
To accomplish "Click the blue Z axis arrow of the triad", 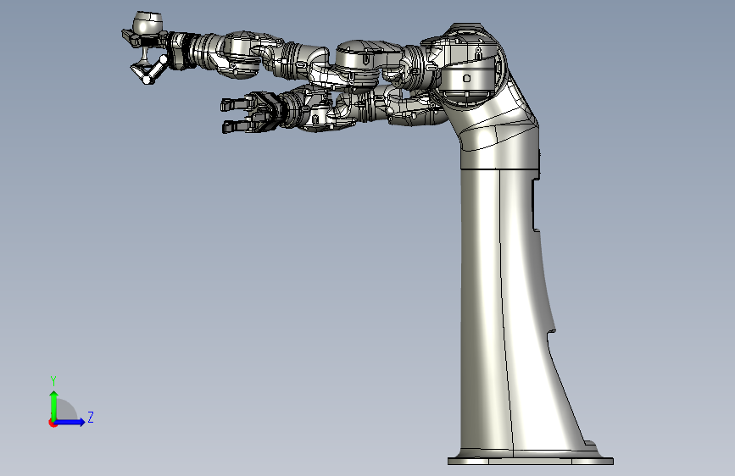I will [x=70, y=422].
